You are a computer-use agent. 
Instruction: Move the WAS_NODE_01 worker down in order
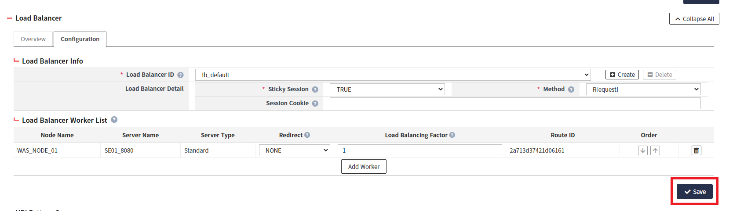coord(642,150)
